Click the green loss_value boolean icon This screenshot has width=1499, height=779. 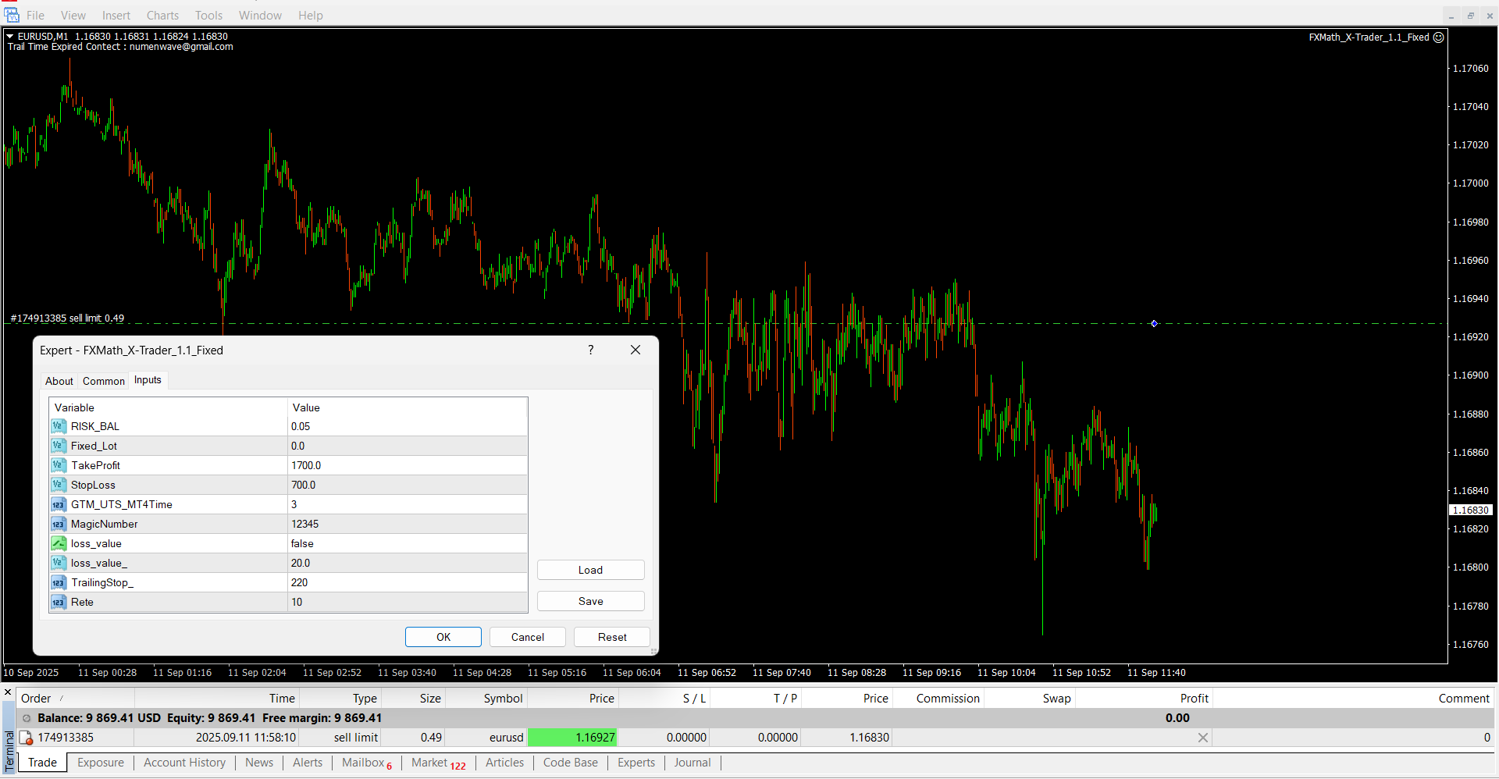59,543
